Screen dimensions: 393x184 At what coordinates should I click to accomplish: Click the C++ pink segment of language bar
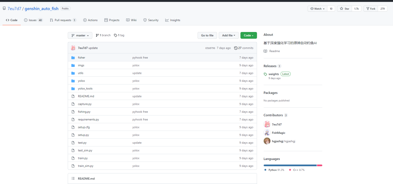click(x=319, y=165)
